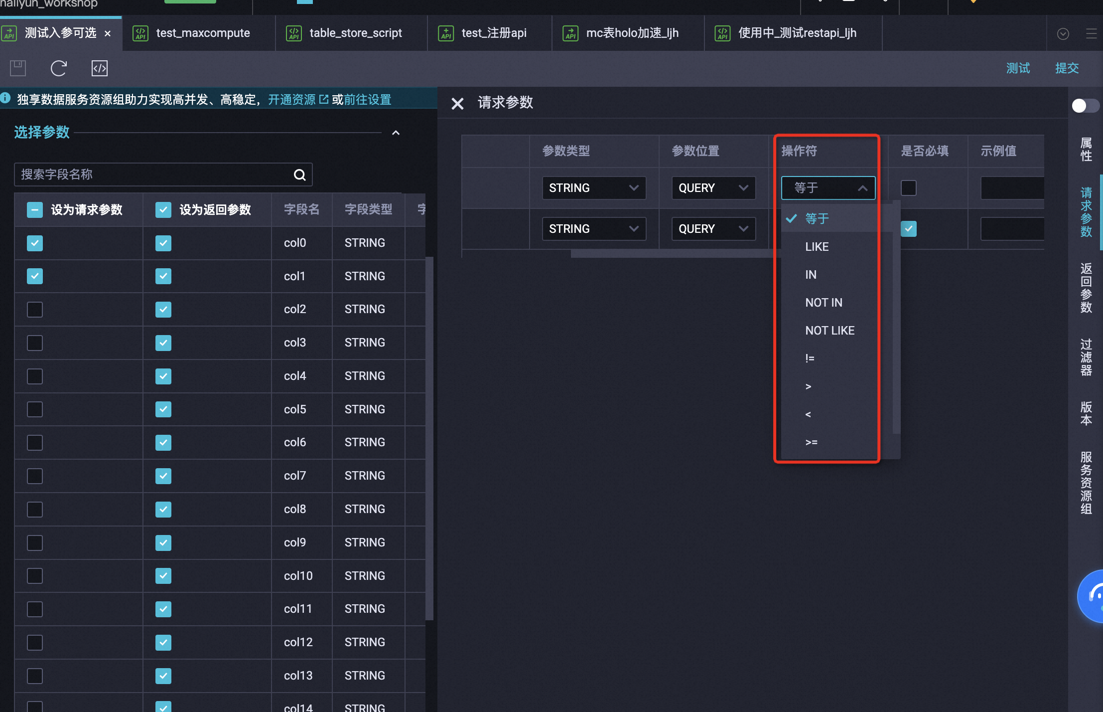Click the tab bar hamburger menu icon
Image resolution: width=1103 pixels, height=712 pixels.
pyautogui.click(x=1091, y=33)
